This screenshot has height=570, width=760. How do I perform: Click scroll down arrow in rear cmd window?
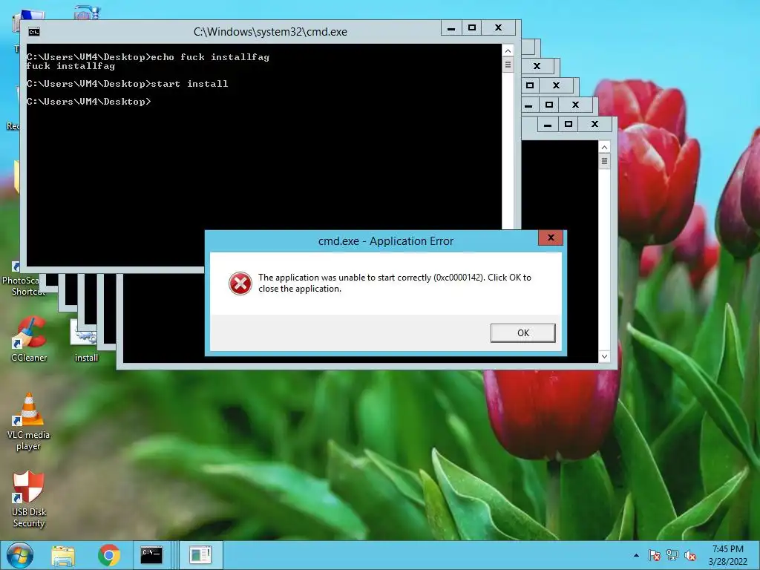[604, 356]
